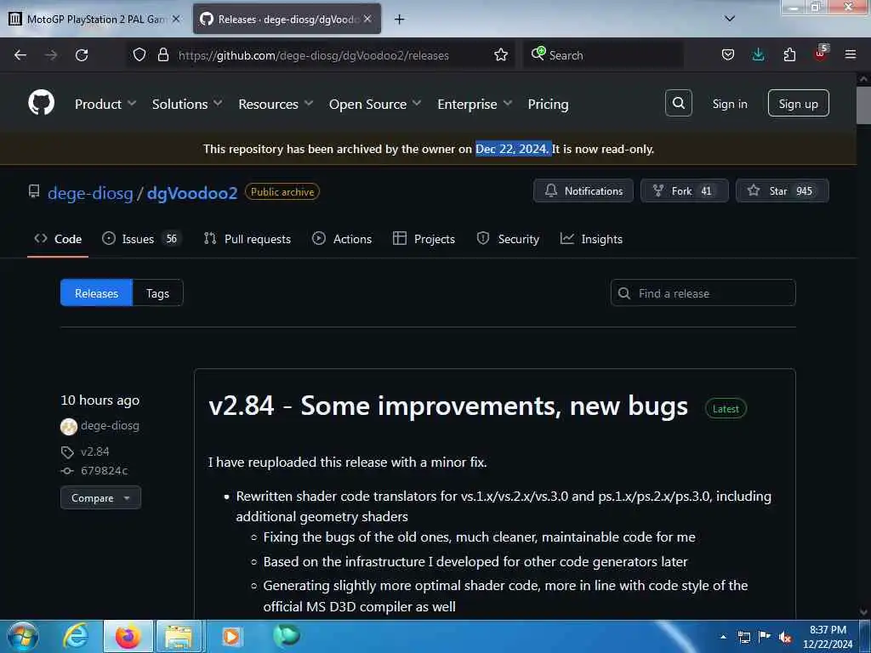Screen dimensions: 871x653
Task: Open the Firefox extensions puzzle icon
Action: [789, 54]
